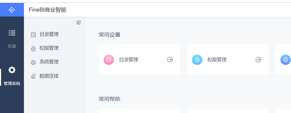291x113 pixels.
Task: Click the 数据连接 paperclip icon
Action: point(33,76)
